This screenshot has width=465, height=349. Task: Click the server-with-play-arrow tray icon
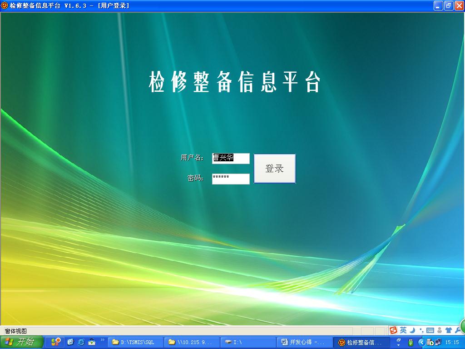[x=430, y=343]
